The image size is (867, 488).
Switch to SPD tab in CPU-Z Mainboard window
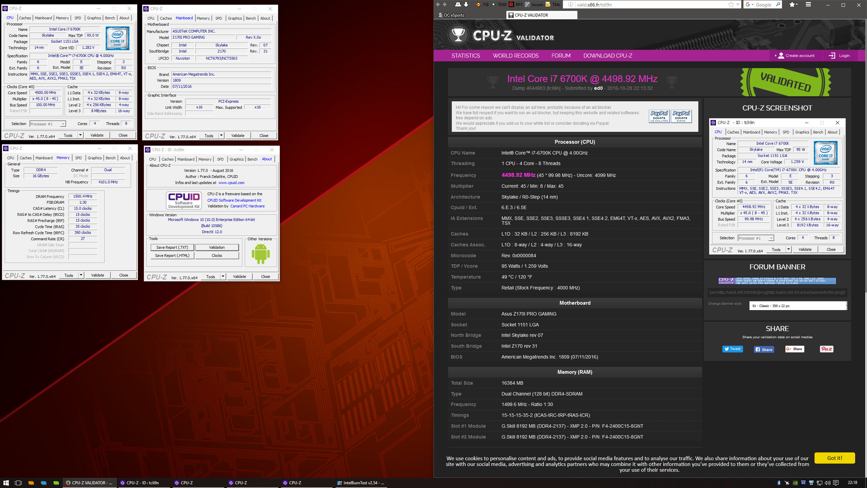[219, 18]
